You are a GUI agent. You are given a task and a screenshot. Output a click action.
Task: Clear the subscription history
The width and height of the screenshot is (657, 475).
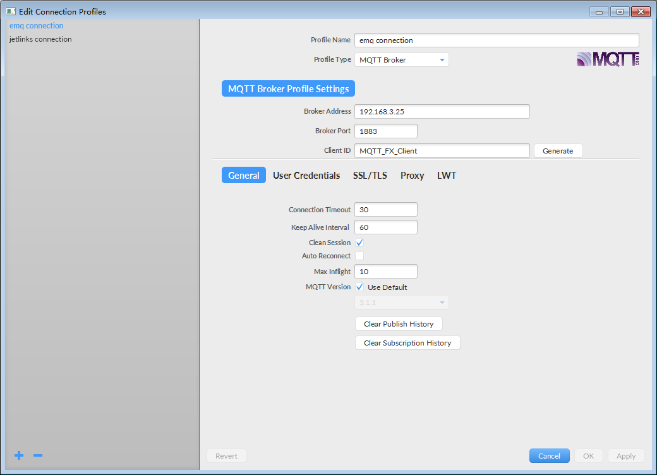point(407,342)
